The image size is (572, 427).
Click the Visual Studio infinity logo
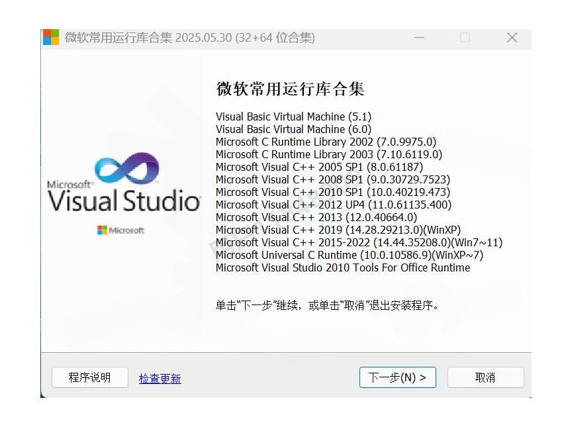(126, 168)
